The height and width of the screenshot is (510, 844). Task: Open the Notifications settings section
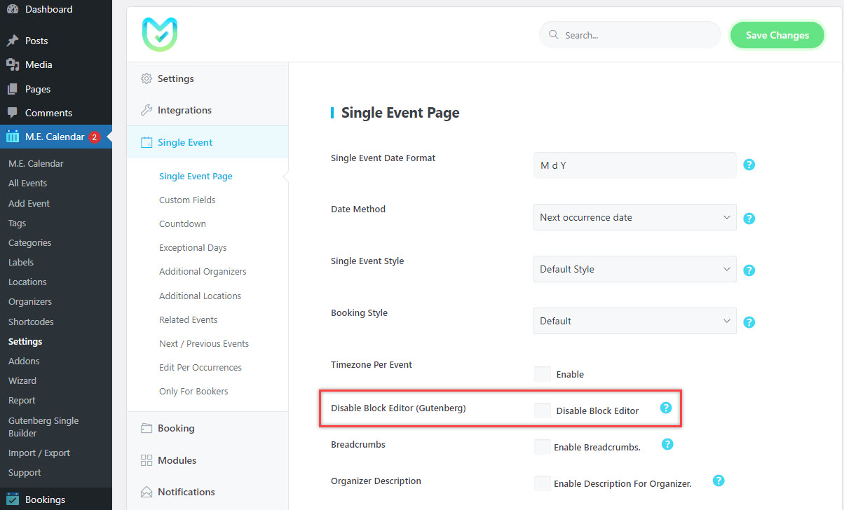click(207, 492)
